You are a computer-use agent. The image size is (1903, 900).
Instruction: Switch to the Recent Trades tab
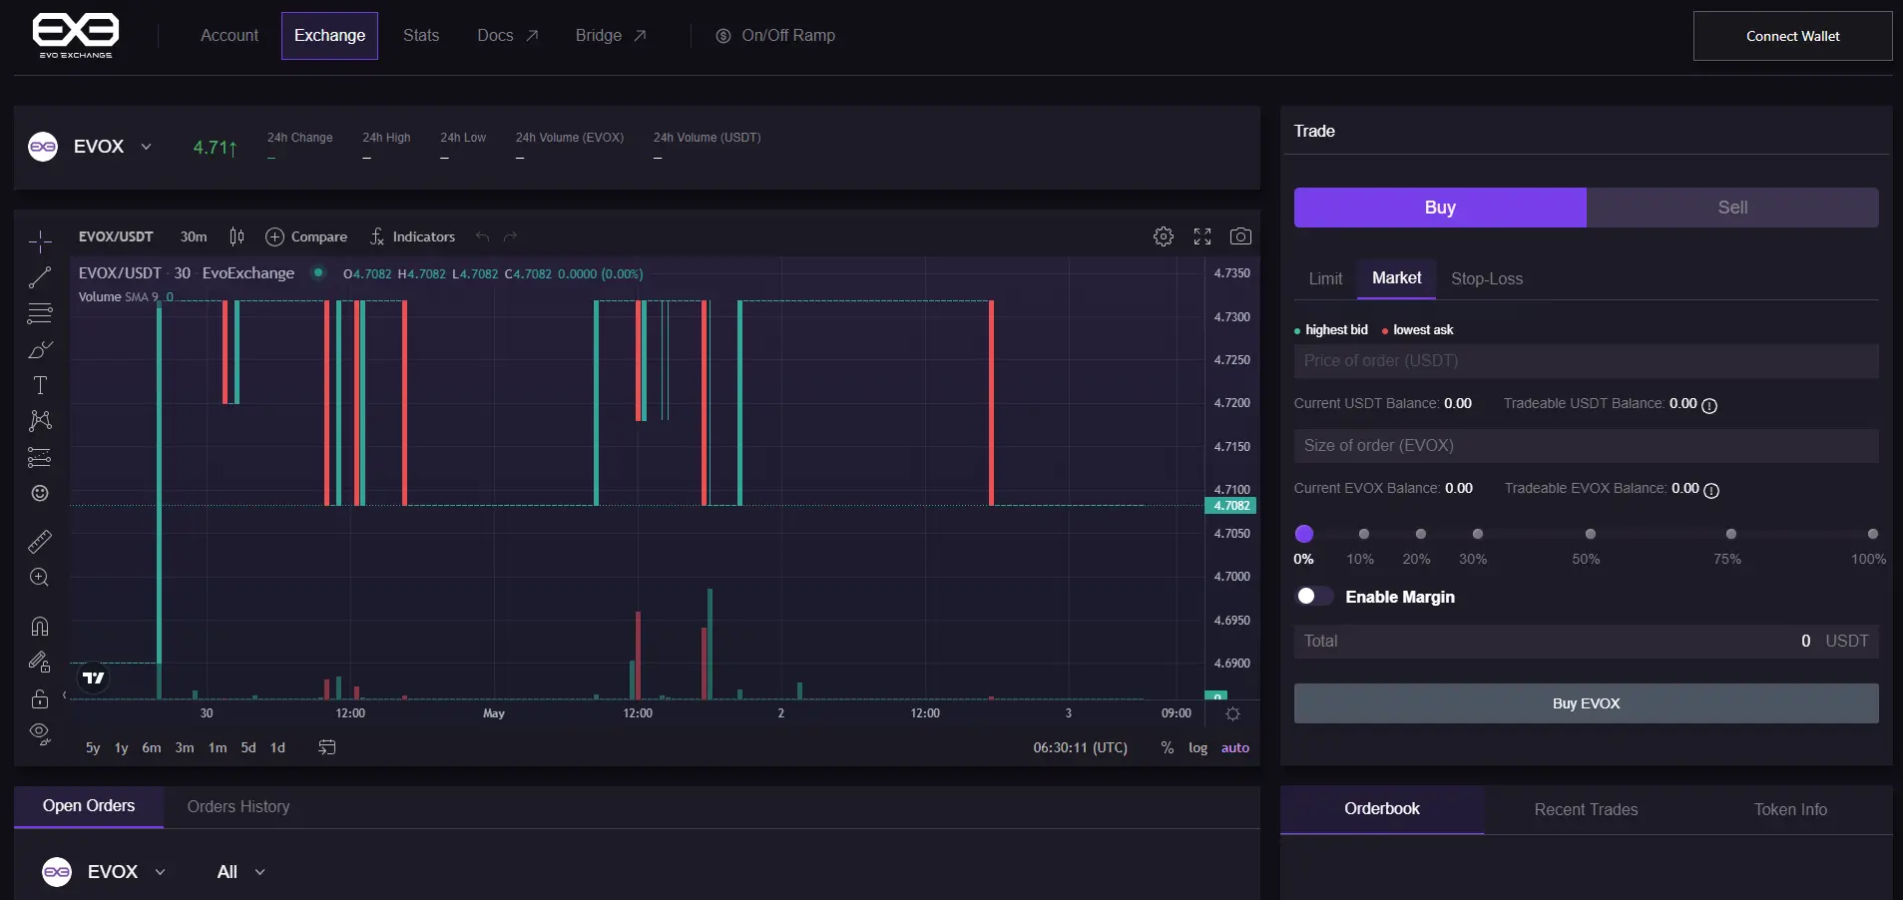click(1586, 809)
